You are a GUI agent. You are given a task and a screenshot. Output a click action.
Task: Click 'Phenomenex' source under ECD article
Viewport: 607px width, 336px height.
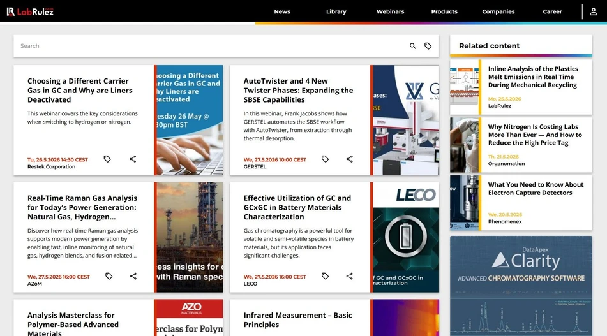coord(505,221)
